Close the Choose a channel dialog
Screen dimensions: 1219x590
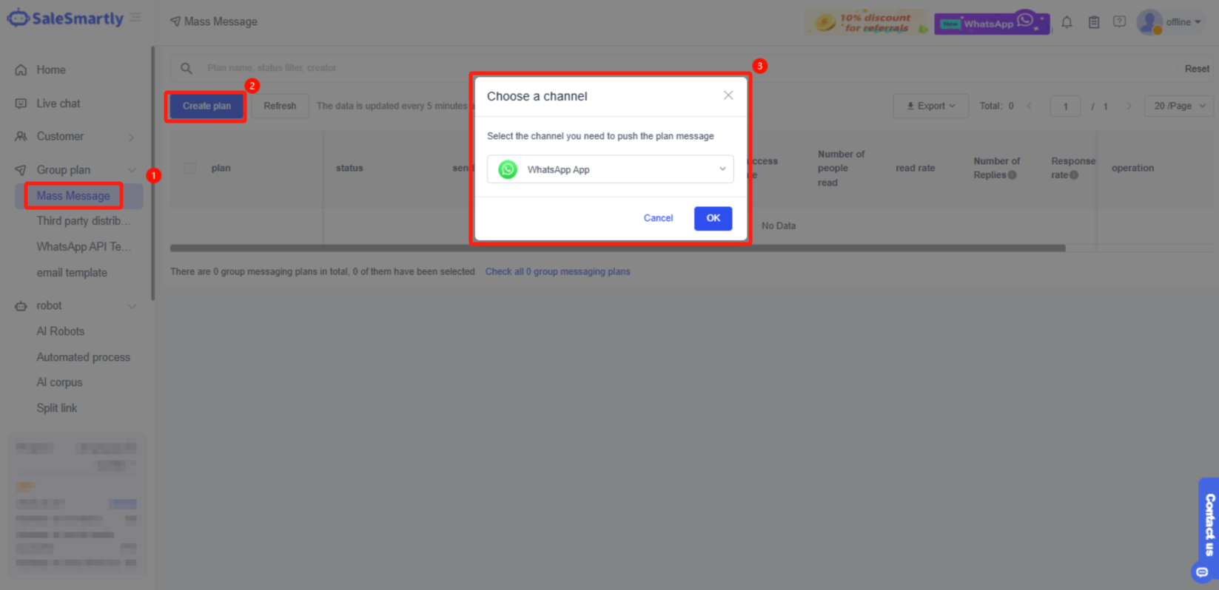(x=728, y=95)
